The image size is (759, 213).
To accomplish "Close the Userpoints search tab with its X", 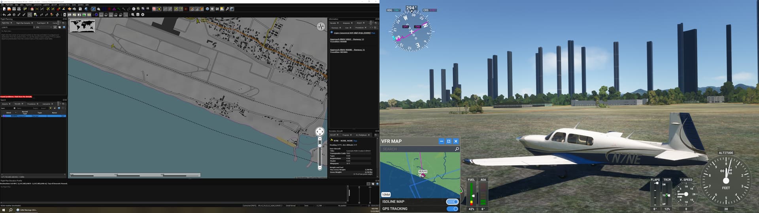I will (52, 104).
